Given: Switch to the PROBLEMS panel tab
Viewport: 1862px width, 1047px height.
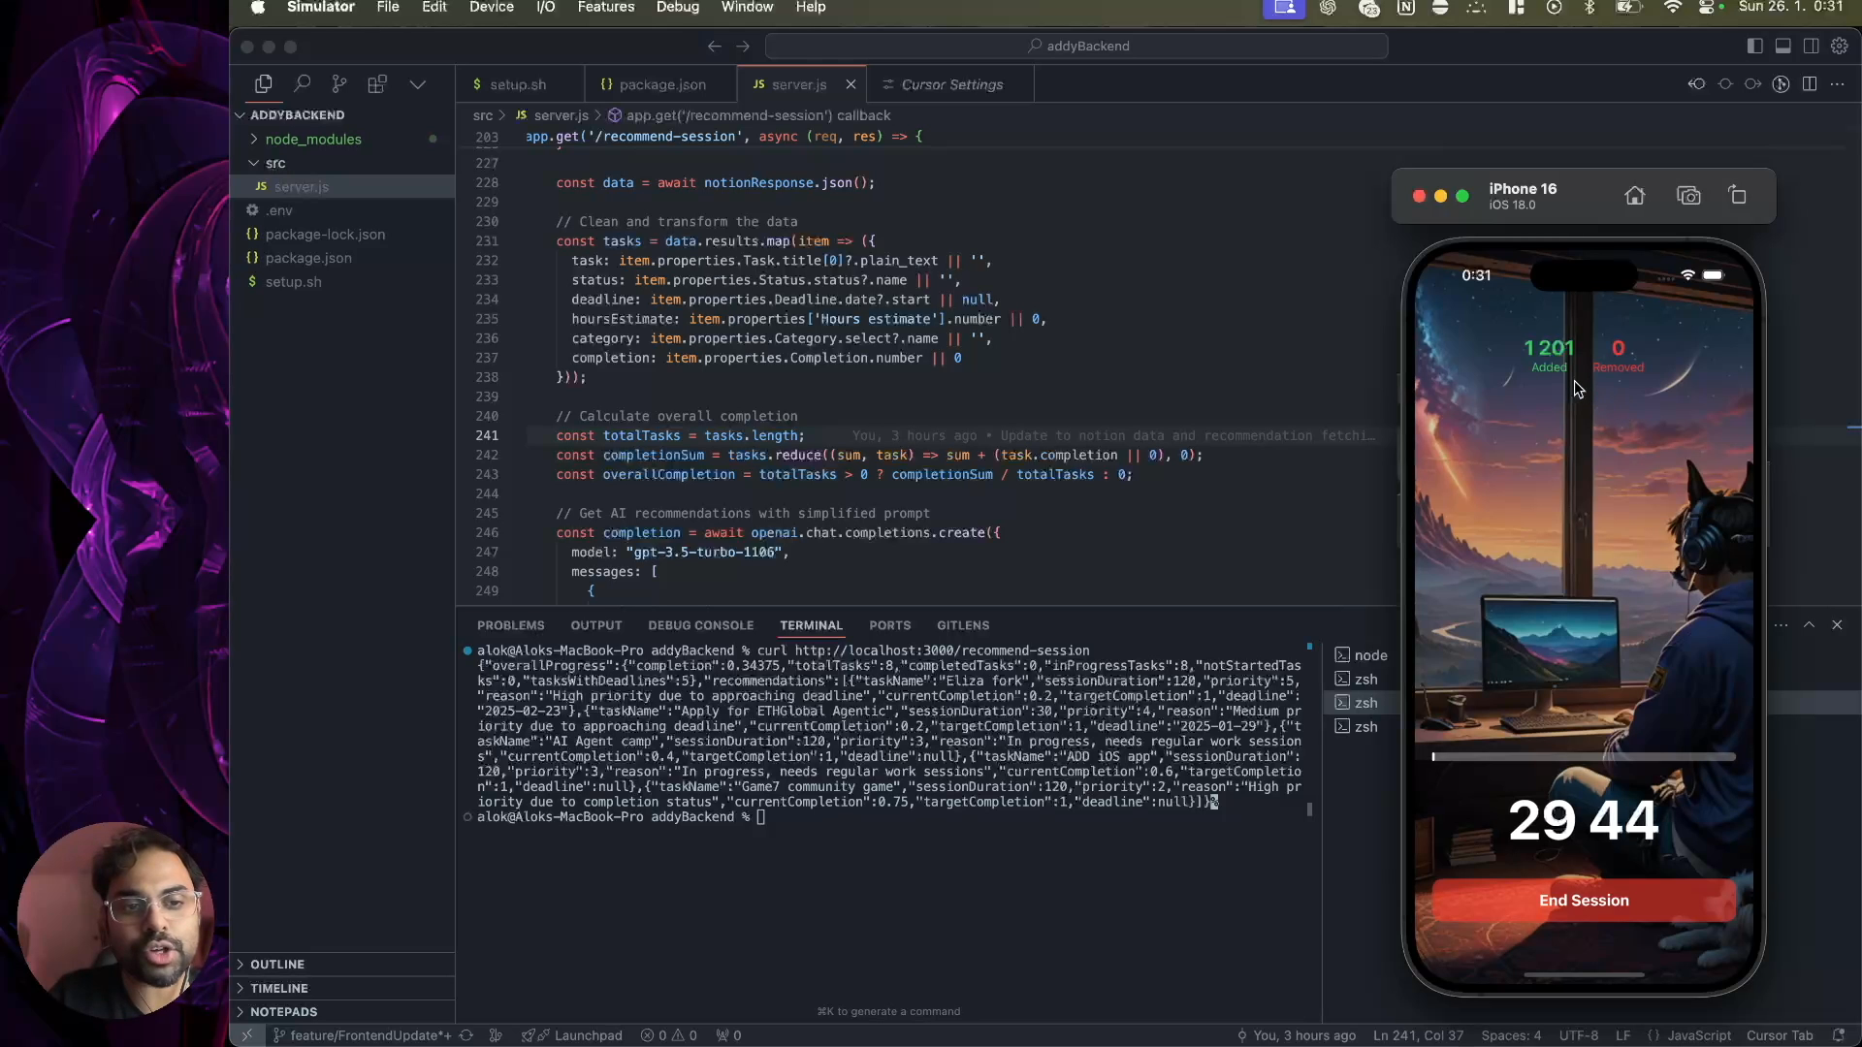Looking at the screenshot, I should coord(510,625).
